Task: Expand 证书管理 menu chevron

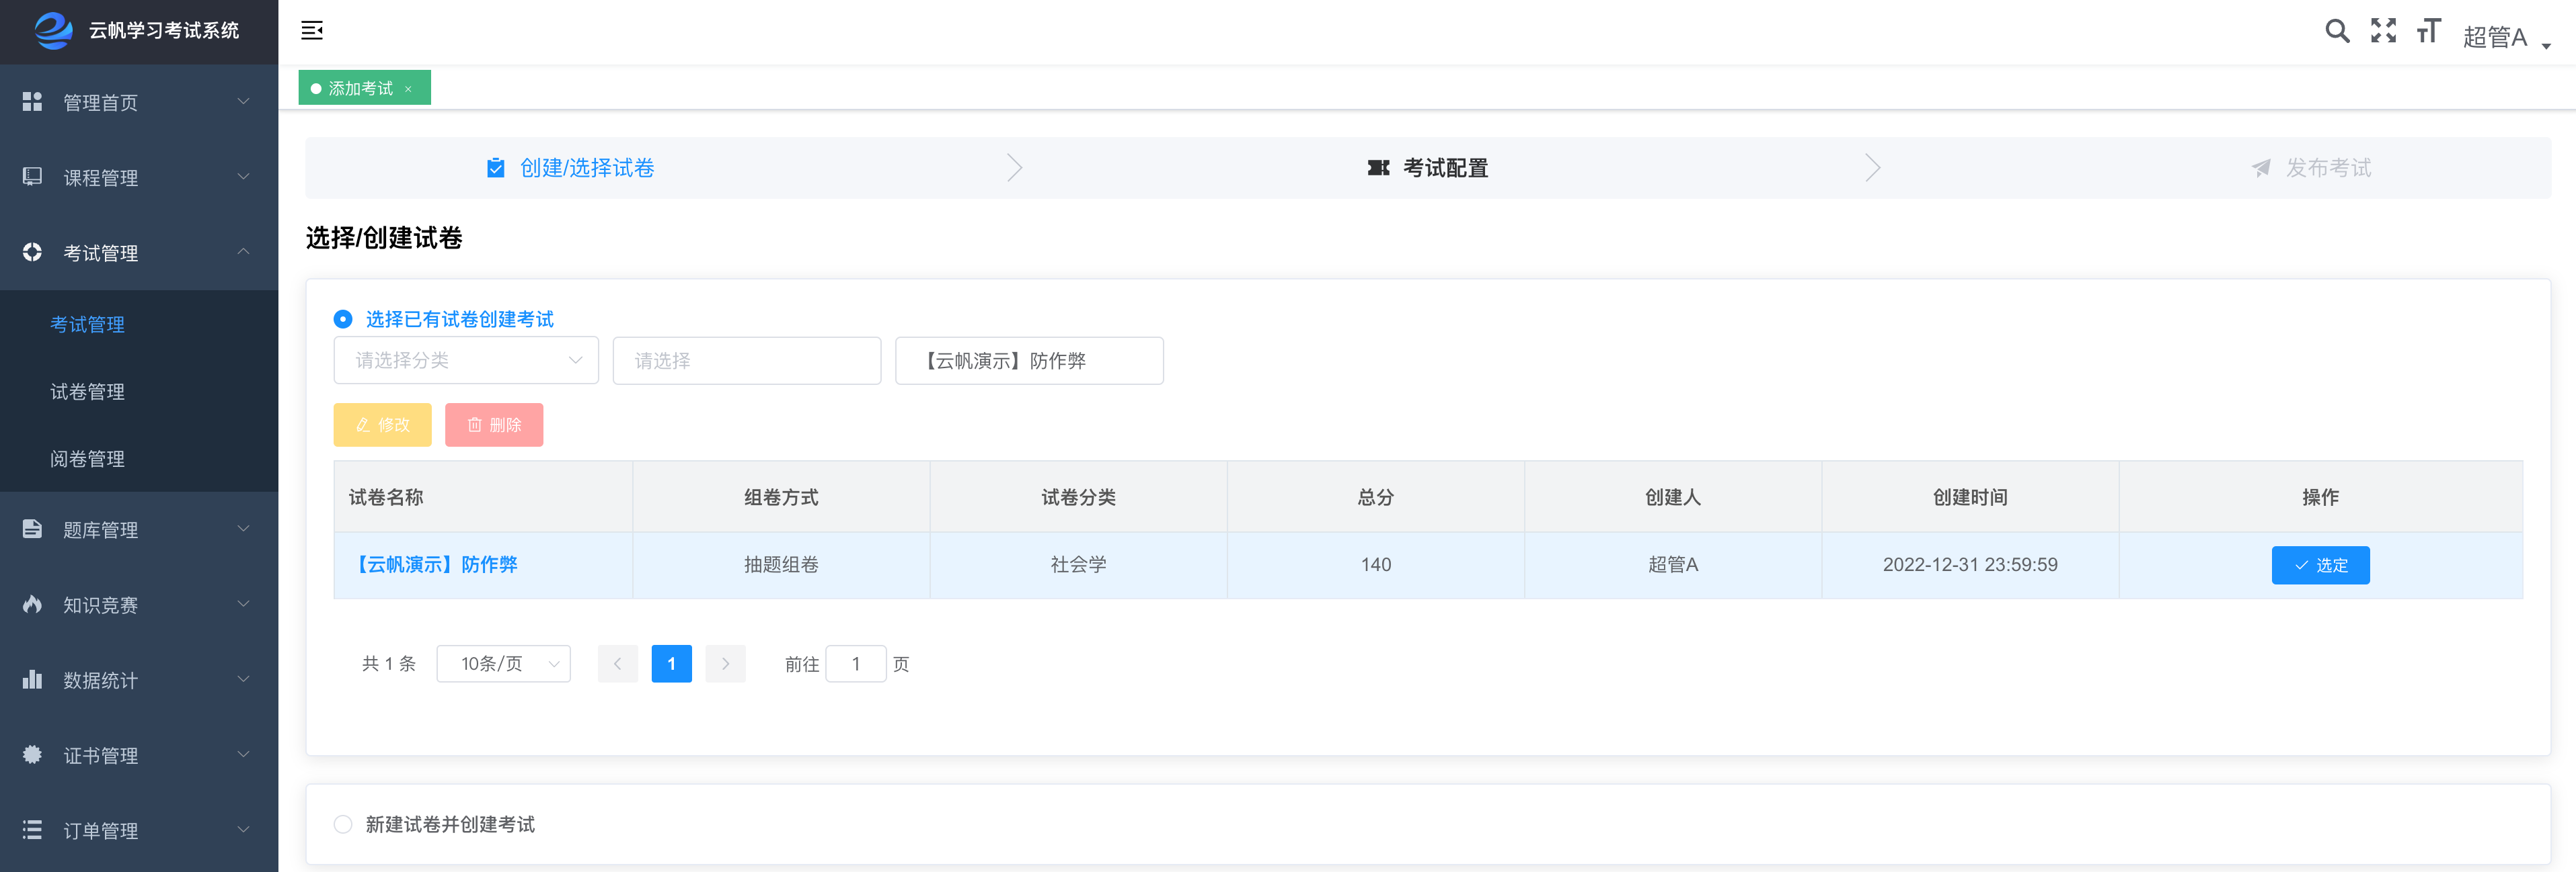Action: [243, 755]
